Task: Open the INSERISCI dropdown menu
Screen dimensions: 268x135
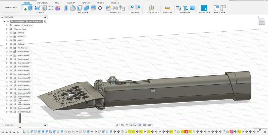Action: pos(185,13)
